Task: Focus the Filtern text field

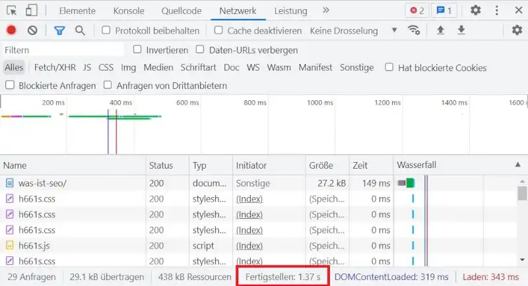Action: (63, 50)
